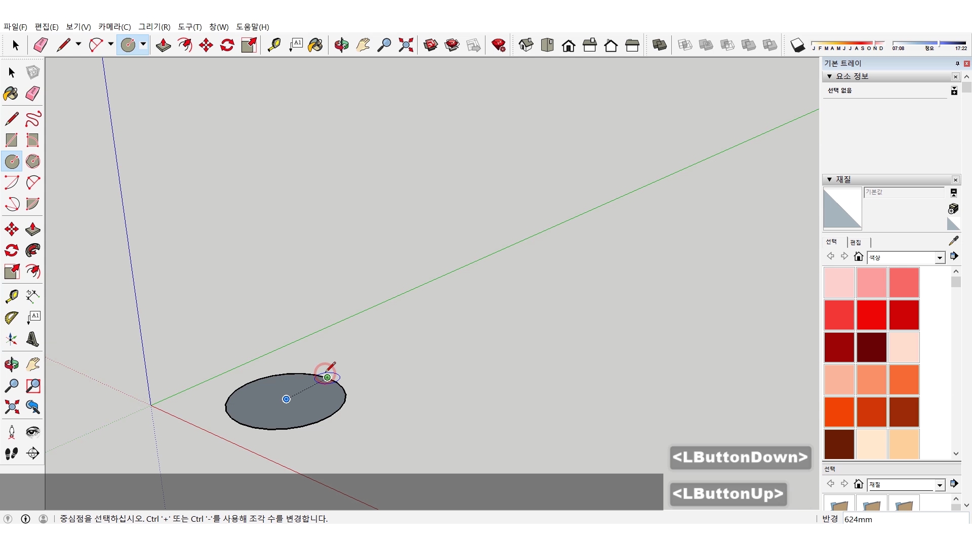The height and width of the screenshot is (546, 972).
Task: Pick the bright red color swatch
Action: [871, 314]
